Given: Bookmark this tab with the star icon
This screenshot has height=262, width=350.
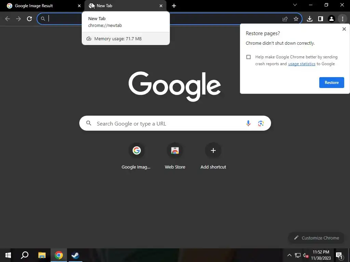Looking at the screenshot, I should 296,19.
